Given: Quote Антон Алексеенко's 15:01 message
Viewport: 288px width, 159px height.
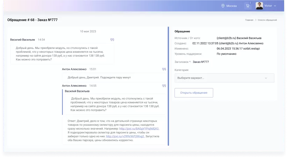Looking at the screenshot, I should [x=164, y=69].
